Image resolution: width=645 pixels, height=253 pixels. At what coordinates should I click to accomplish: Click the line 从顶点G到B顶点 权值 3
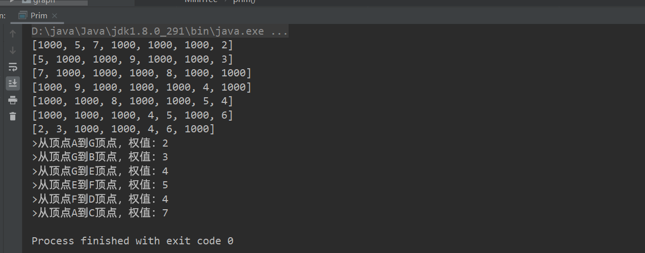(x=100, y=157)
